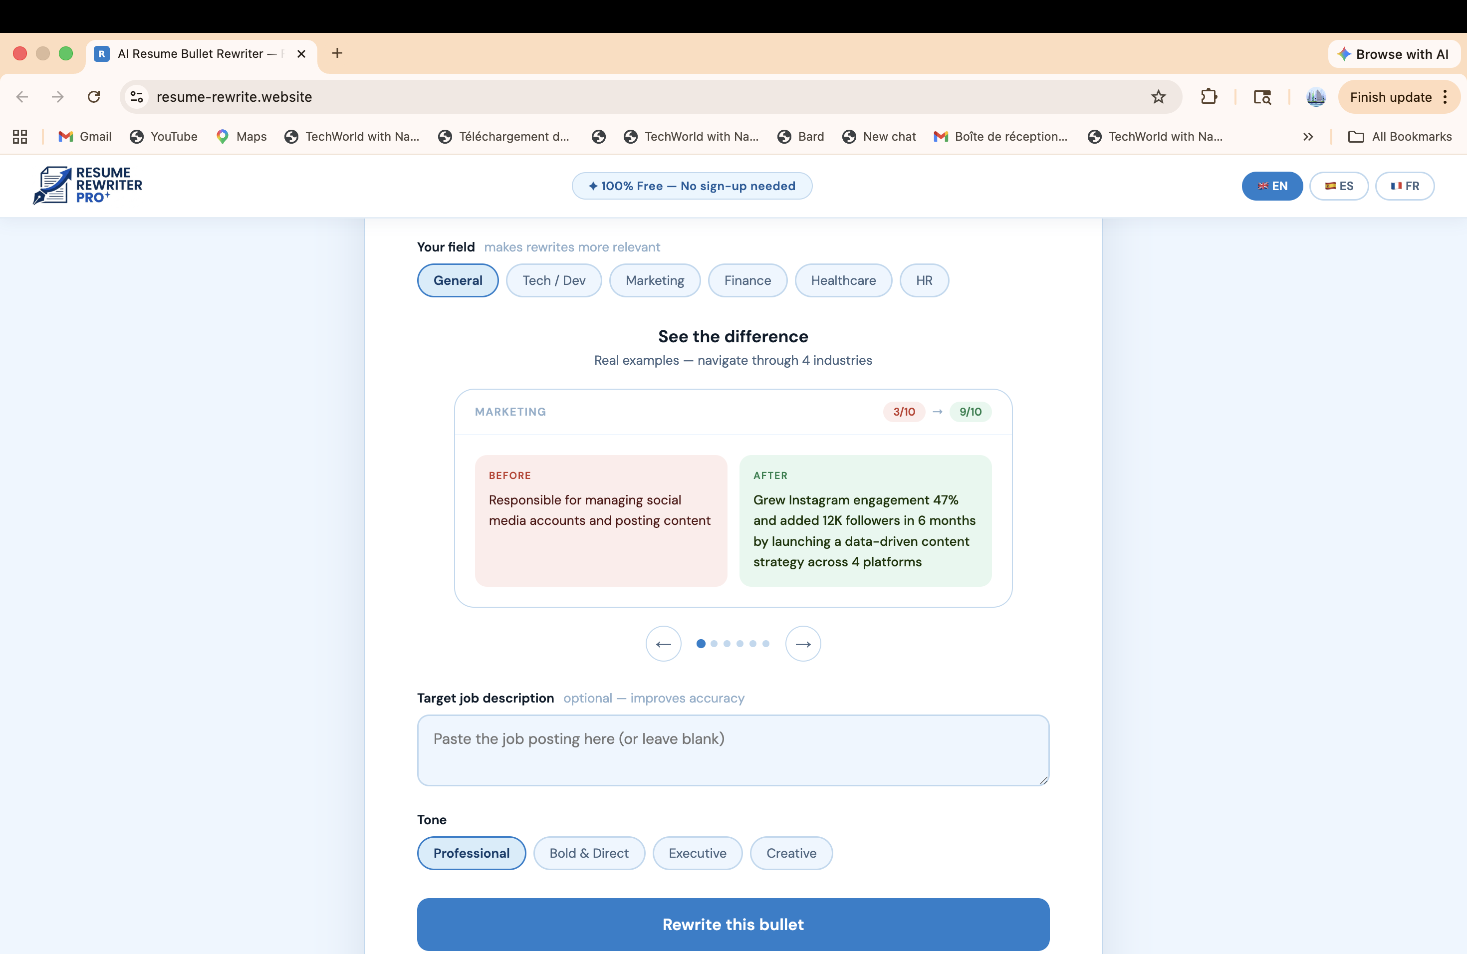The image size is (1467, 954).
Task: Click the target job description text area
Action: pos(733,750)
